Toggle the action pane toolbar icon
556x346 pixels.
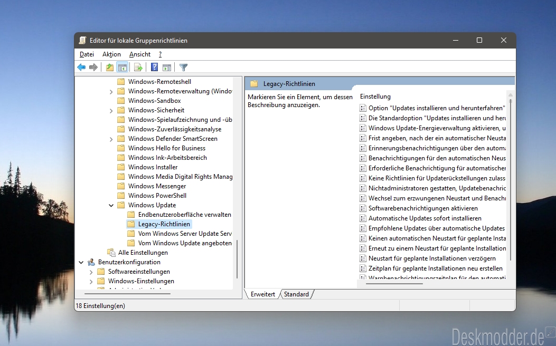167,68
